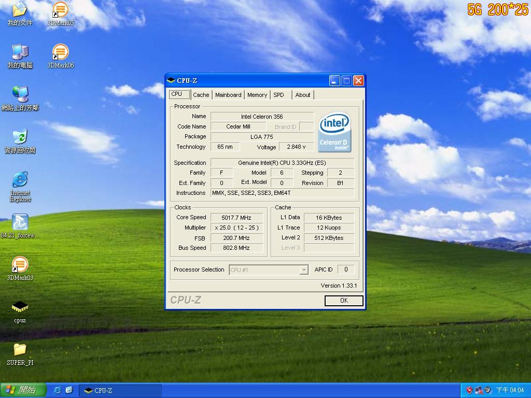Click the OK button in CPU-Z
The image size is (531, 398).
(x=344, y=301)
